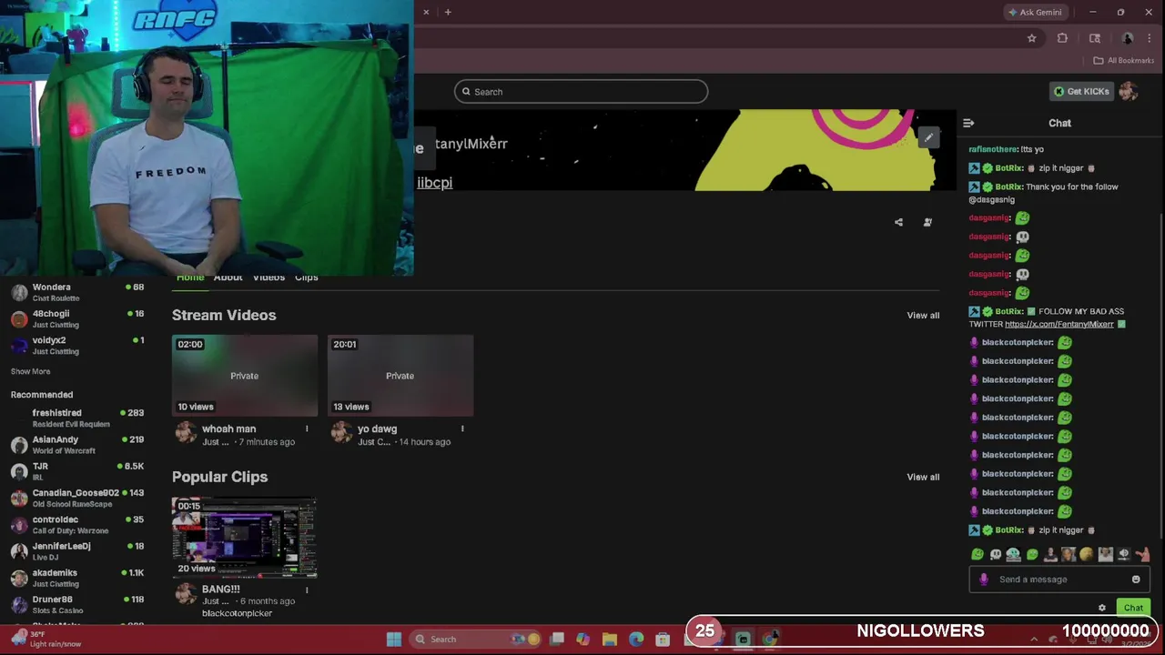Click View all for Popular Clips
This screenshot has height=655, width=1165.
(x=923, y=477)
